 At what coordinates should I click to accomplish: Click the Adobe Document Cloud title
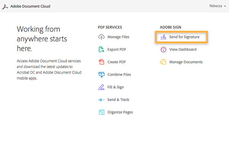pos(30,6)
